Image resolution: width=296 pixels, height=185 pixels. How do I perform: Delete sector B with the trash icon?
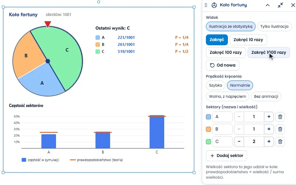pyautogui.click(x=280, y=129)
